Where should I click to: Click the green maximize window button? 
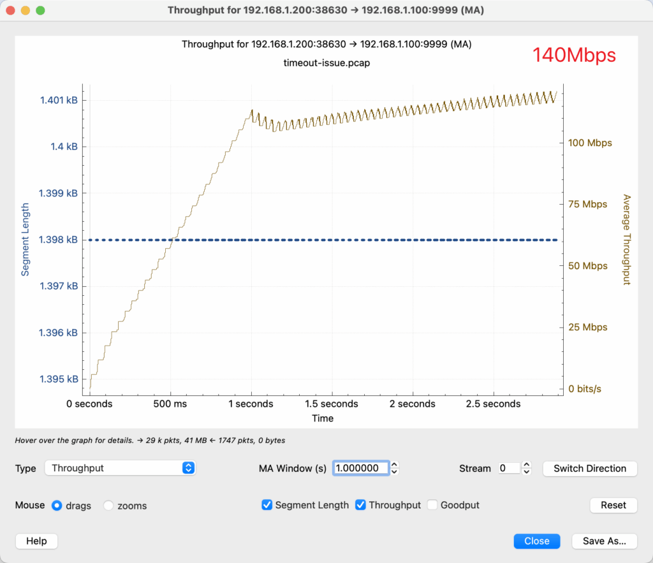[40, 10]
